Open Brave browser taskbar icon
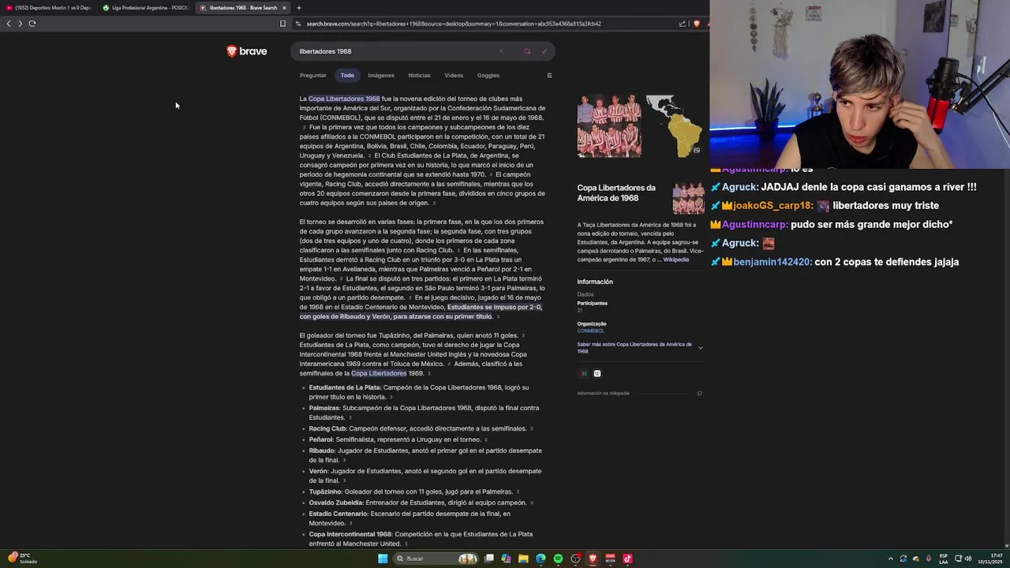 593,559
